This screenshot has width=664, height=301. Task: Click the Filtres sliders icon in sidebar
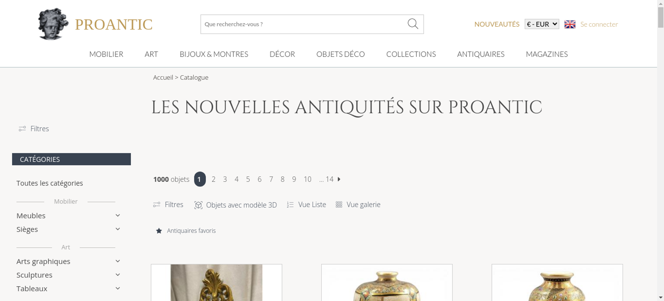point(22,129)
